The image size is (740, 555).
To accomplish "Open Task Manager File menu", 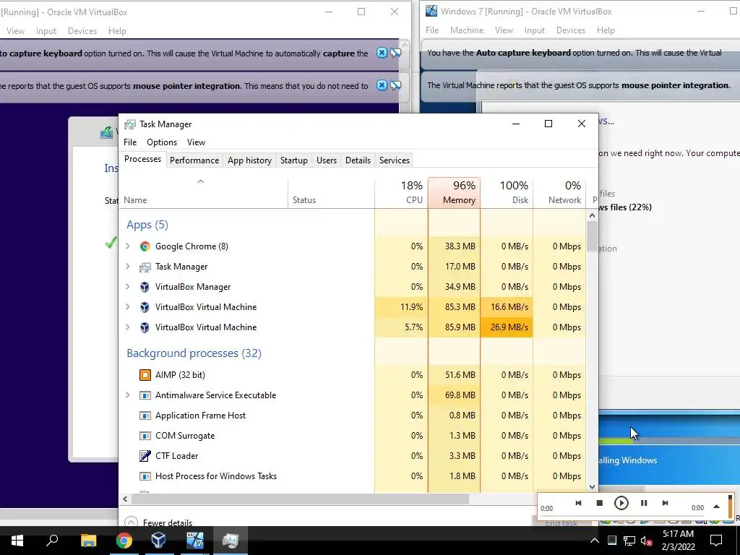I will [130, 142].
